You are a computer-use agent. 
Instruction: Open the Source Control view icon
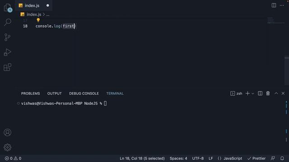pos(7,37)
